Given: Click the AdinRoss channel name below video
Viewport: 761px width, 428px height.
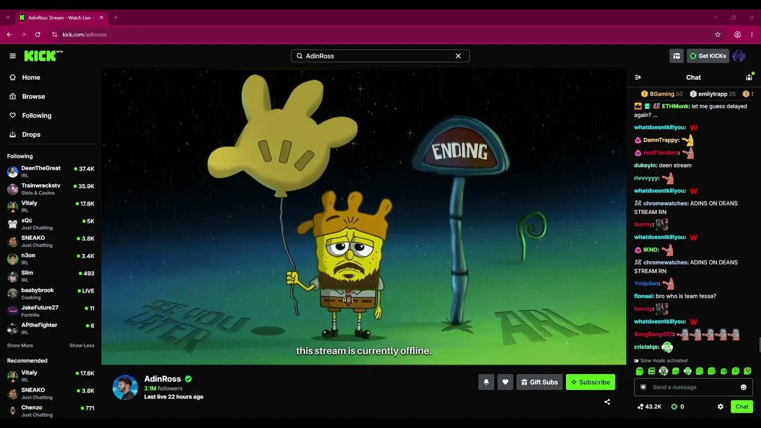Looking at the screenshot, I should click(x=162, y=379).
